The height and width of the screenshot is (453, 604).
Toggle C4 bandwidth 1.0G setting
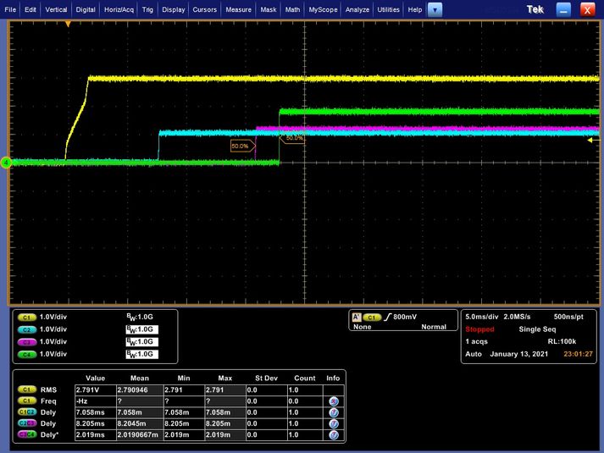point(141,354)
